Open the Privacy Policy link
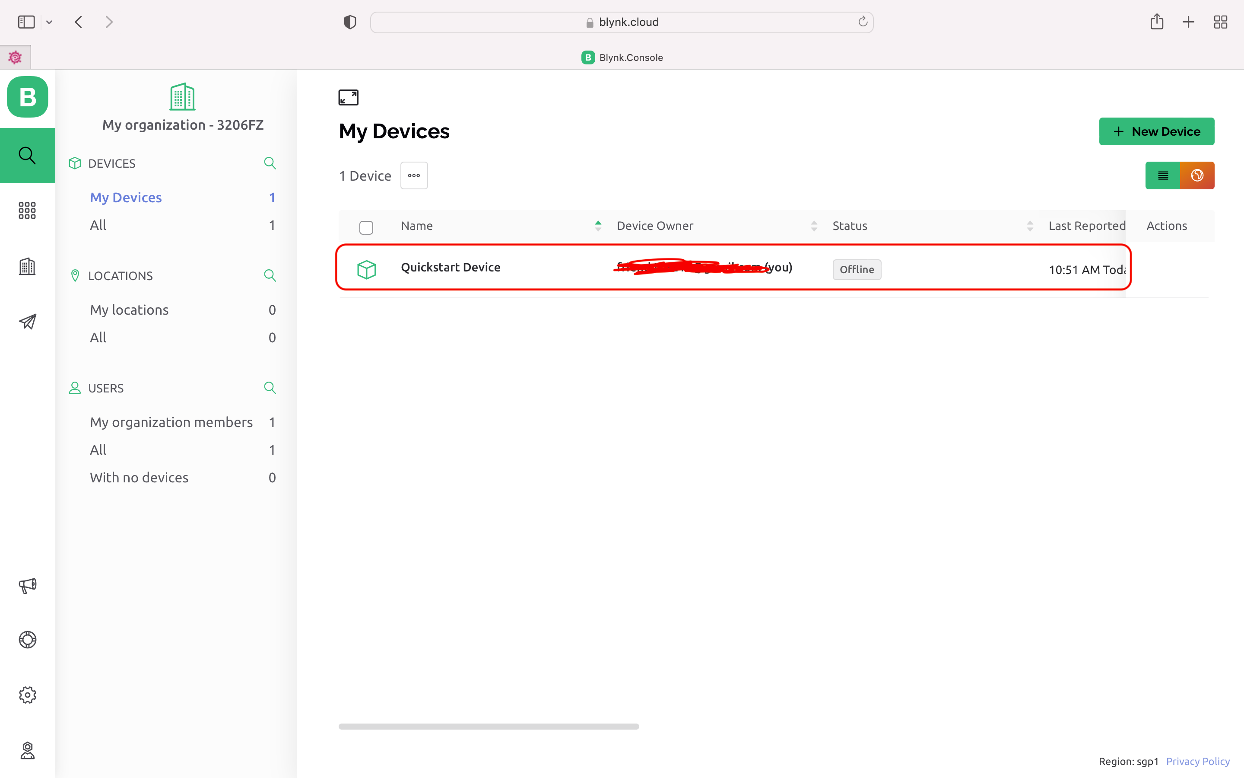The width and height of the screenshot is (1244, 778). coord(1198,761)
